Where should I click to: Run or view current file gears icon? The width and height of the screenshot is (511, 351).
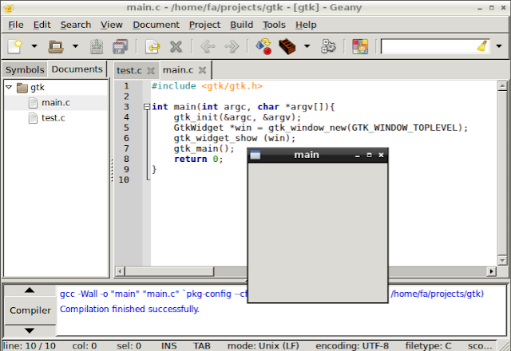(328, 46)
